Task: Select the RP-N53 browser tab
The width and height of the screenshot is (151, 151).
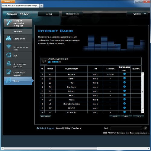Action: tap(21, 6)
